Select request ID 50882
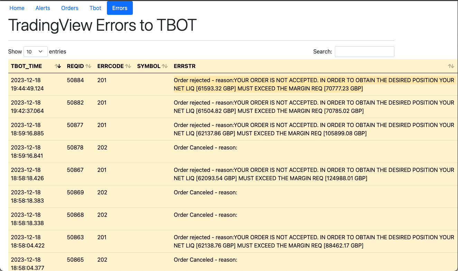The height and width of the screenshot is (271, 458). (x=75, y=103)
